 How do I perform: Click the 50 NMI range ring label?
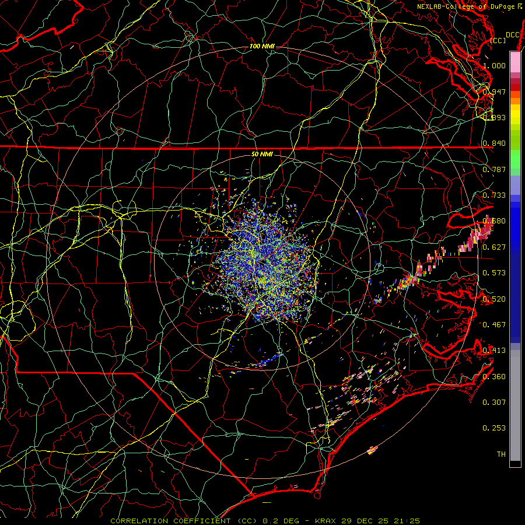tap(262, 154)
